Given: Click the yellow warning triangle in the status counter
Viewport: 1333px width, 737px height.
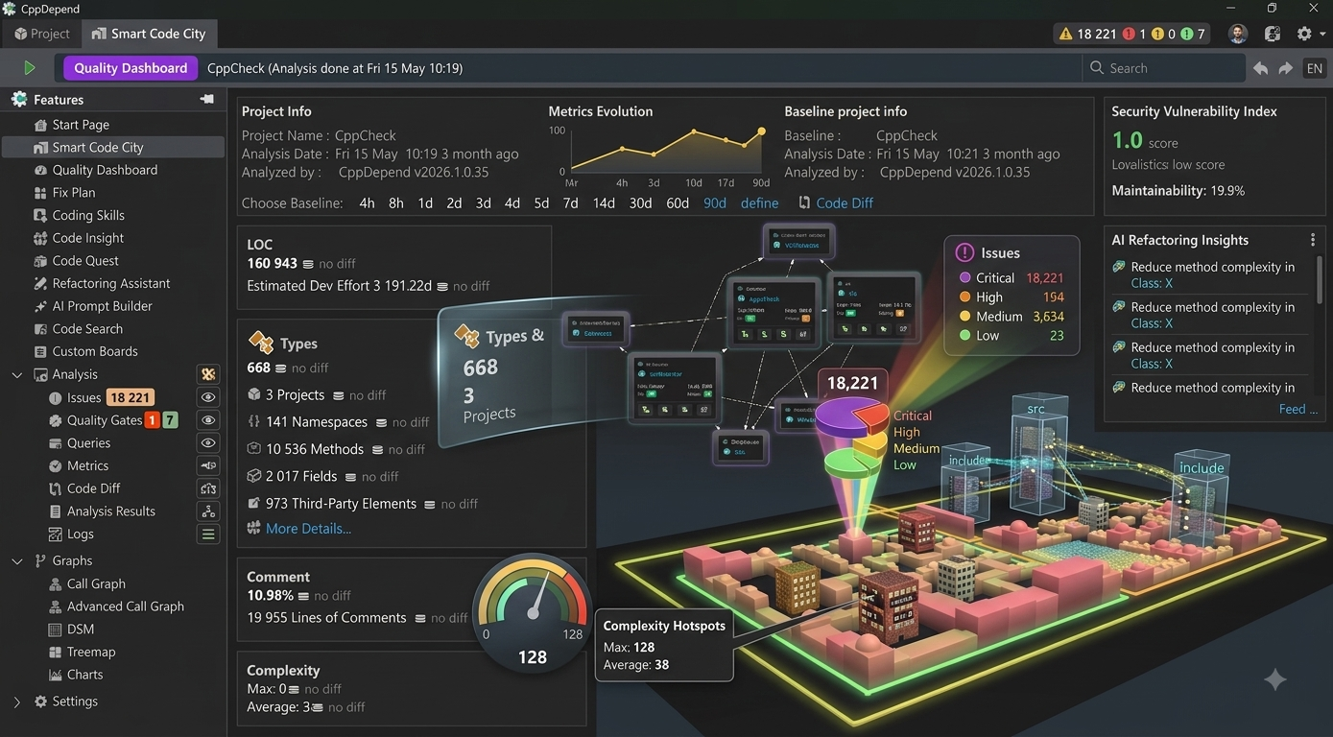Looking at the screenshot, I should click(x=1065, y=34).
